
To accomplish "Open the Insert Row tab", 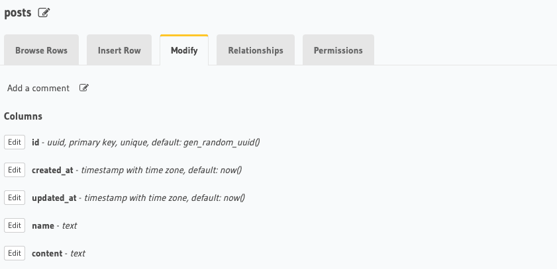I will [x=119, y=50].
